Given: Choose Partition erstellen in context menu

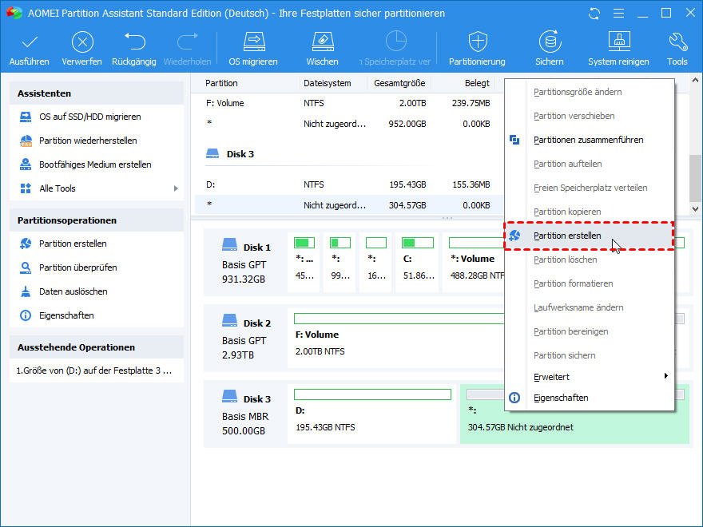Looking at the screenshot, I should tap(590, 236).
